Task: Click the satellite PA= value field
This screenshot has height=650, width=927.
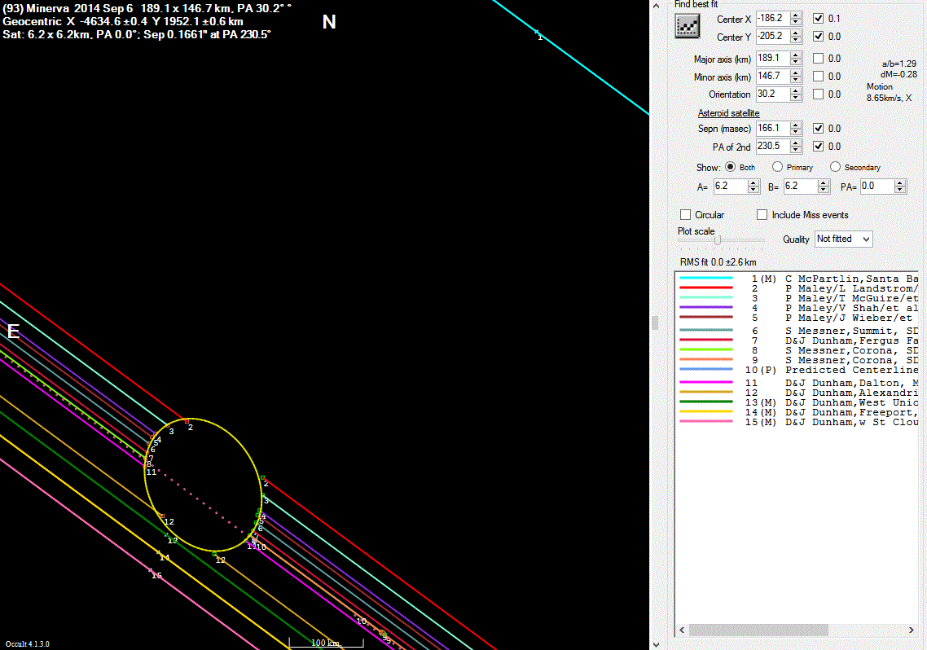Action: click(876, 187)
